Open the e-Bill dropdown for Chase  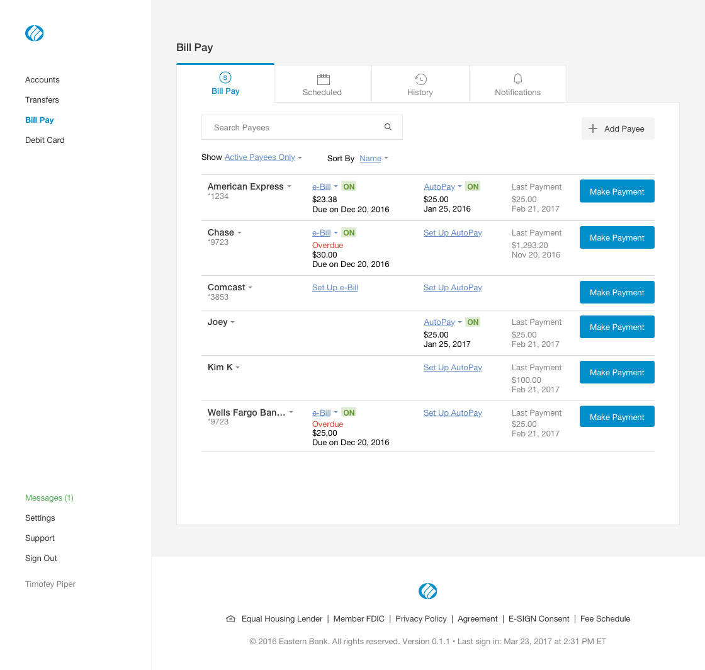pyautogui.click(x=325, y=232)
